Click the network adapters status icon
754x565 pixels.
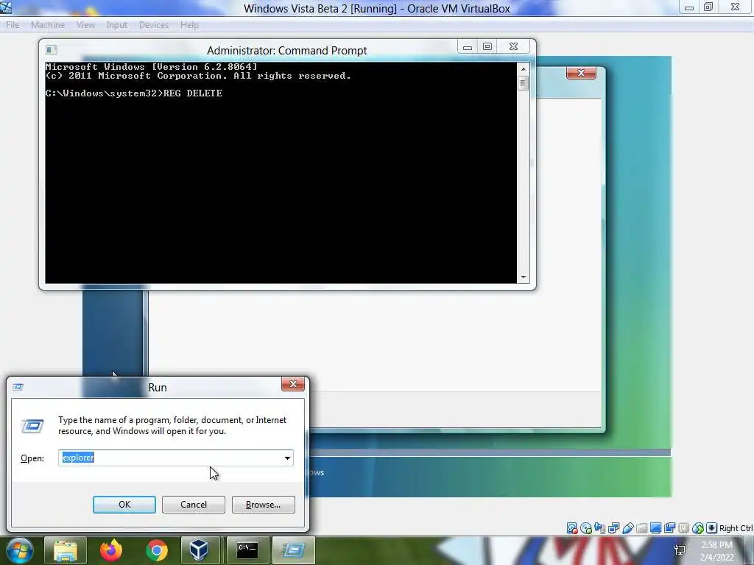613,528
